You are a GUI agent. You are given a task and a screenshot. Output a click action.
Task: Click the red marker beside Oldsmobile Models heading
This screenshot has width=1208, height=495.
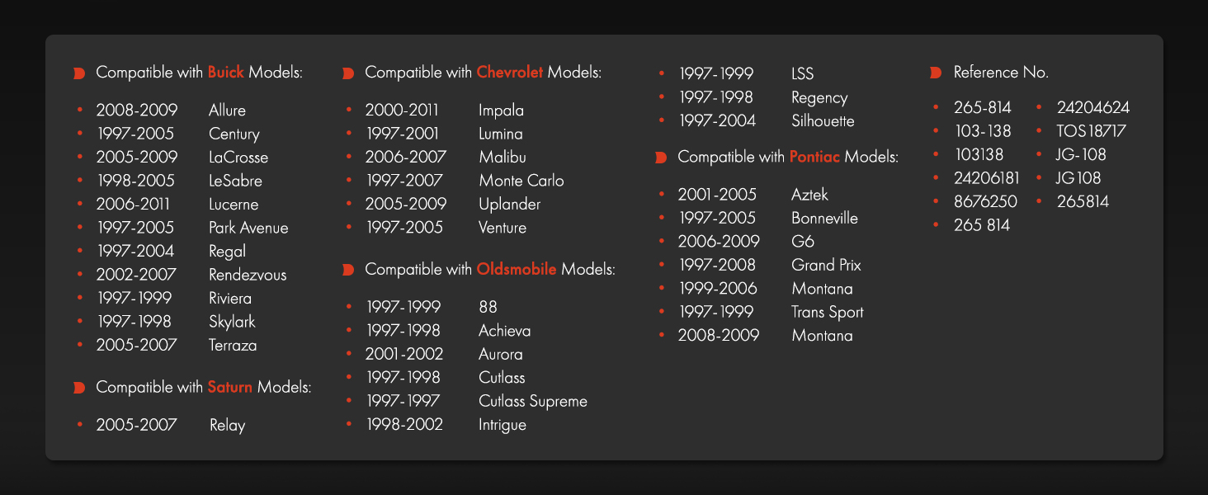[x=348, y=270]
